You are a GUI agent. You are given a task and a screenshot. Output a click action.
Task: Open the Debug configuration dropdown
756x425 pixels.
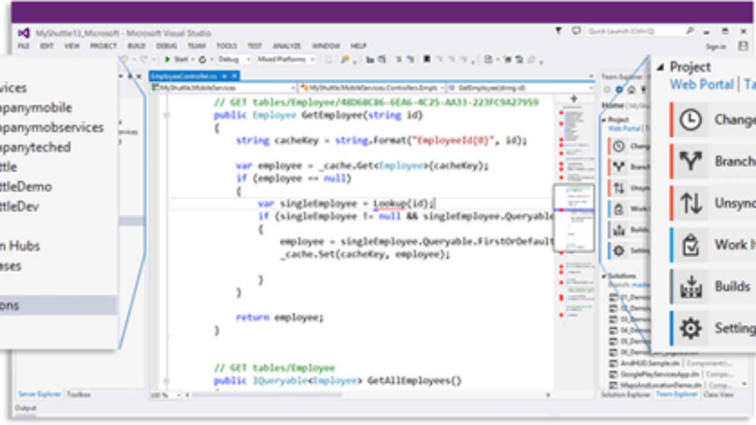pos(233,59)
